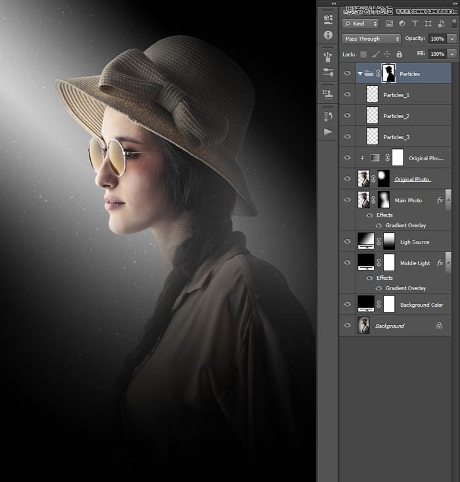460x482 pixels.
Task: Open the Actions panel play icon
Action: tap(328, 131)
